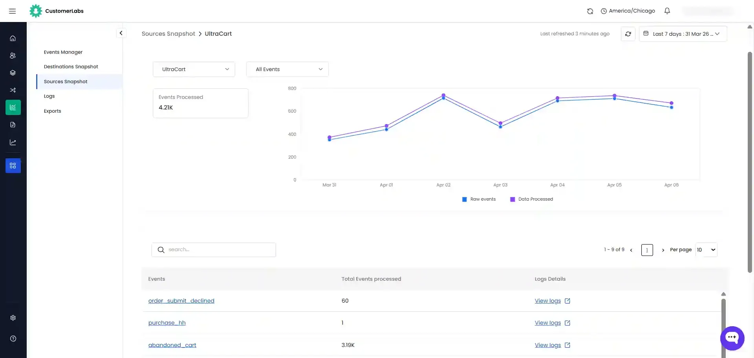The height and width of the screenshot is (358, 754).
Task: Toggle Raw events legend swatch
Action: coord(465,199)
